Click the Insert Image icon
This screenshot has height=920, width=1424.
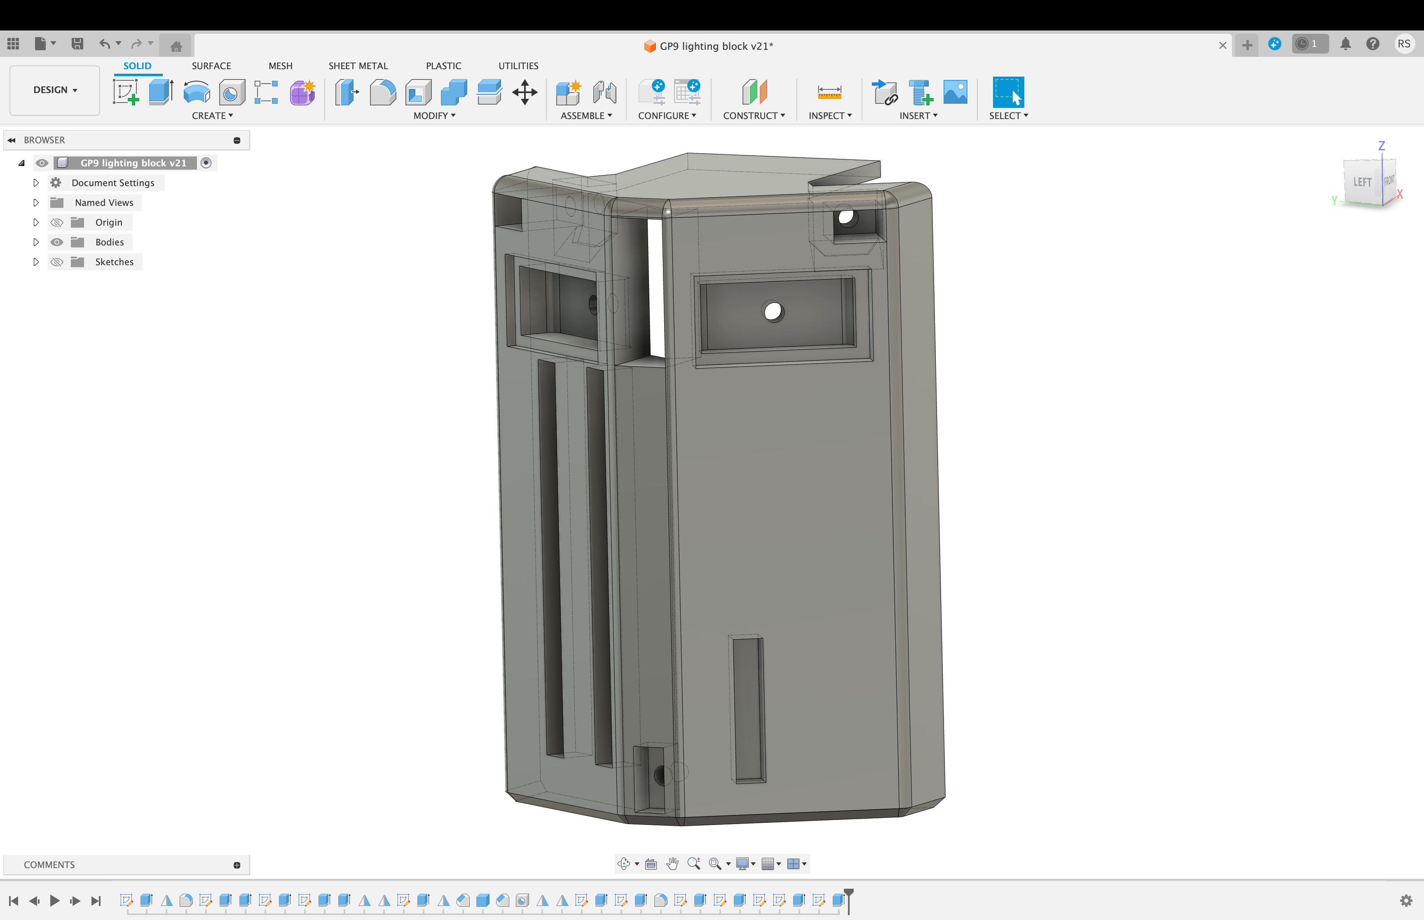pos(955,93)
